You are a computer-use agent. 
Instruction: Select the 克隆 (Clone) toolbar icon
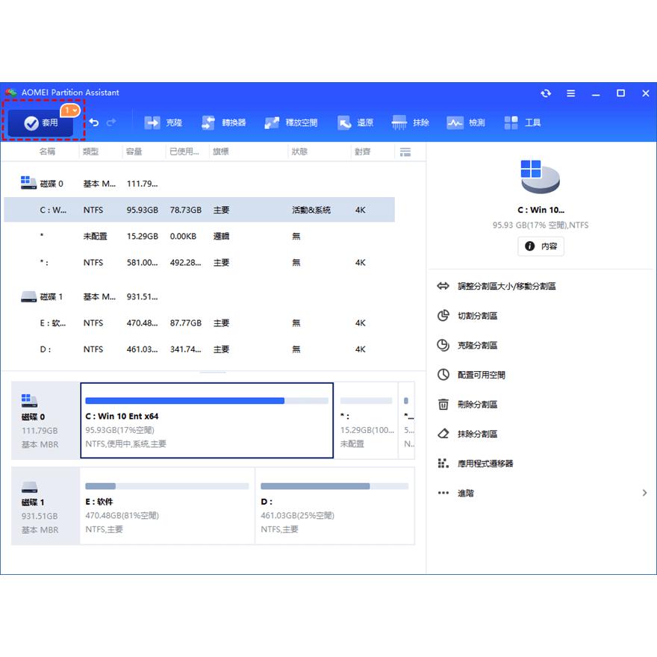click(164, 122)
